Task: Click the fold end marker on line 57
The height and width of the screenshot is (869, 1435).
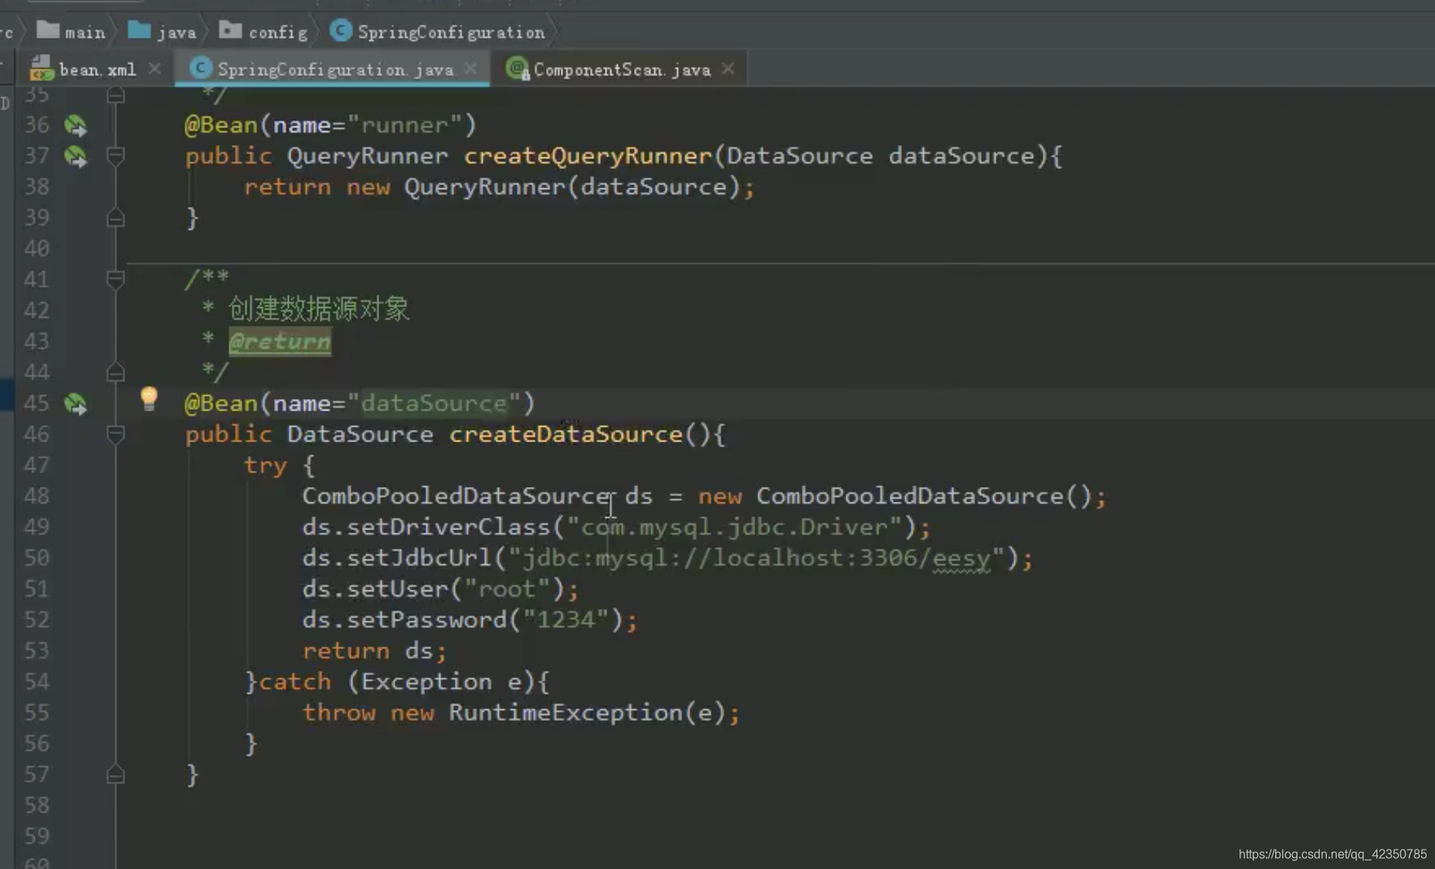Action: tap(116, 774)
